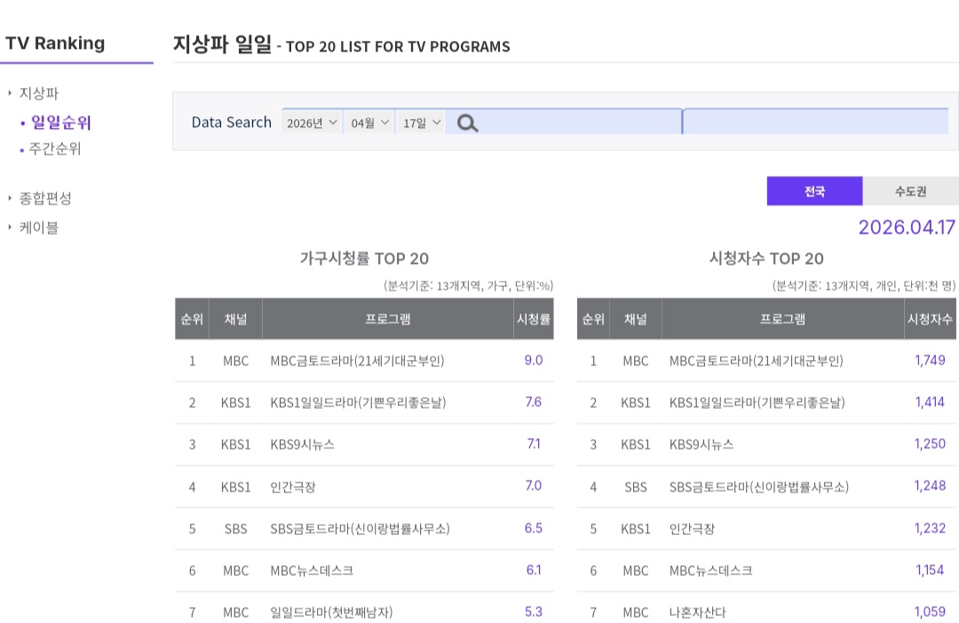Click SBS금토드라마 in the 가구시청률 table
This screenshot has width=959, height=623.
pos(360,529)
